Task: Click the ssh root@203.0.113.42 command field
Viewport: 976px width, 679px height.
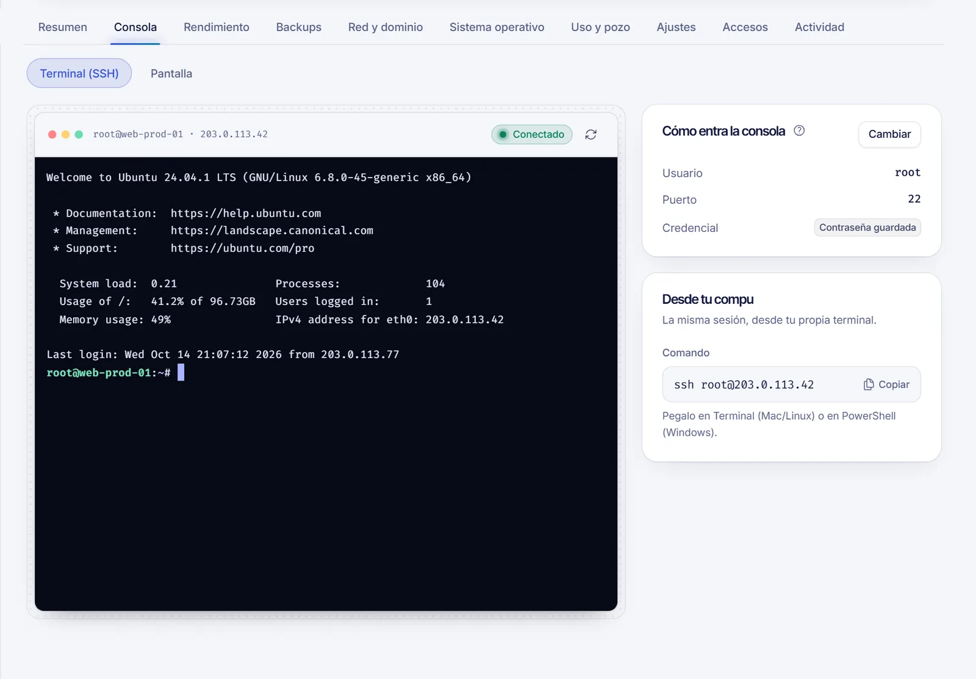Action: coord(792,384)
